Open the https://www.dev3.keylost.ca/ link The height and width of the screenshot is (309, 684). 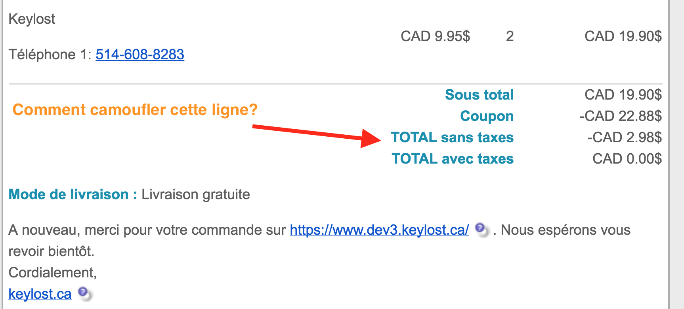tap(379, 230)
